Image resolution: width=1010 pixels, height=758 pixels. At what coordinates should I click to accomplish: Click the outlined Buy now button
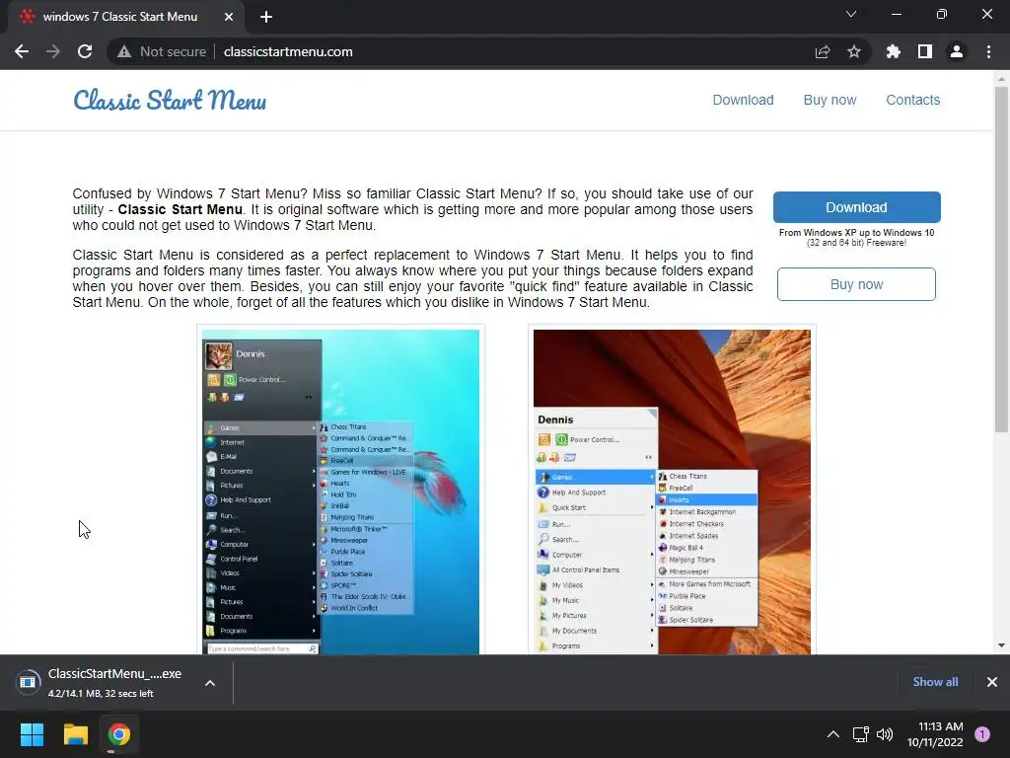pyautogui.click(x=856, y=284)
